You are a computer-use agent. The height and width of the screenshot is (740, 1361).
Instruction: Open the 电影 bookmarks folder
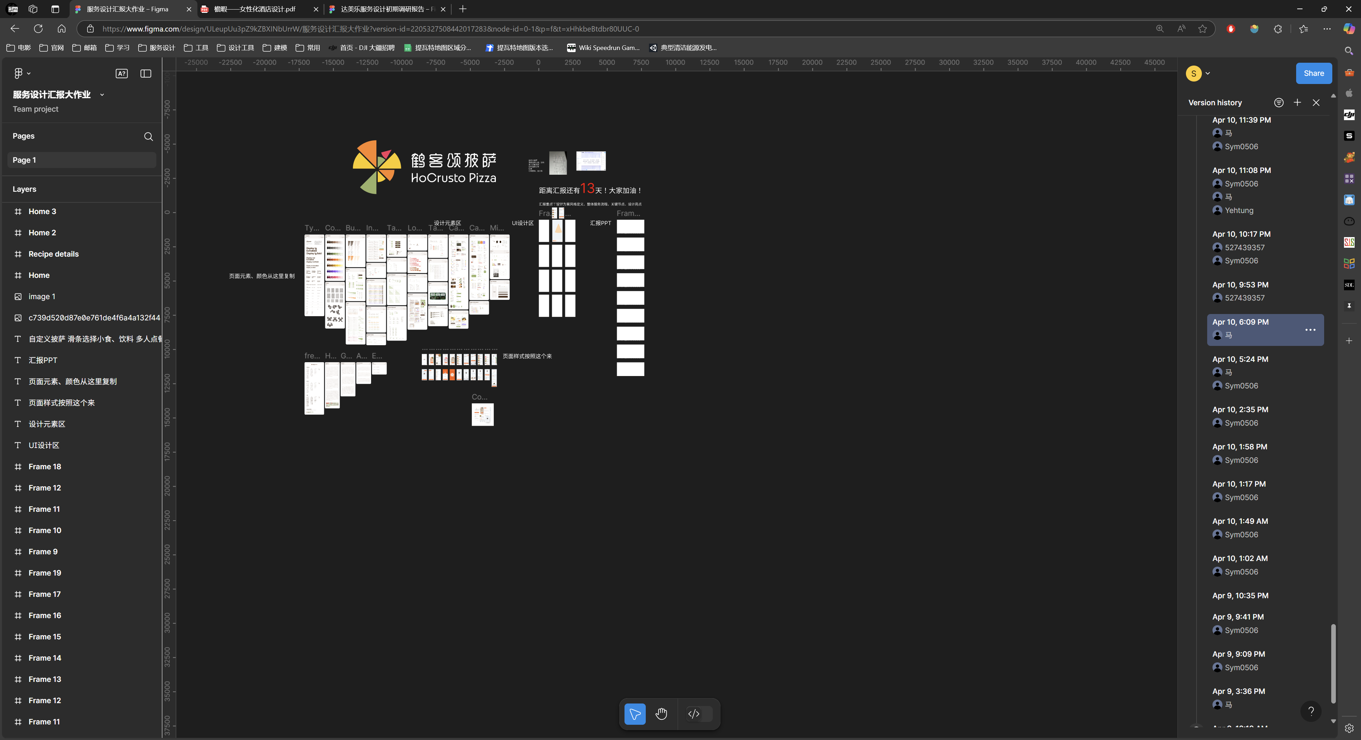point(18,47)
